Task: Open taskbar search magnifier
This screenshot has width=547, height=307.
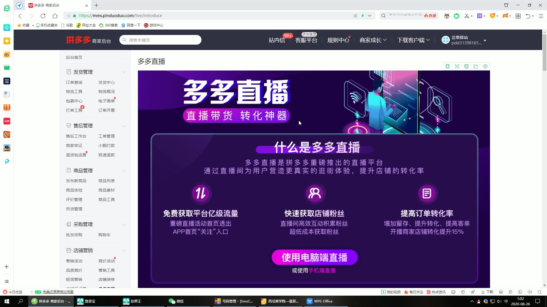Action: pos(21,301)
